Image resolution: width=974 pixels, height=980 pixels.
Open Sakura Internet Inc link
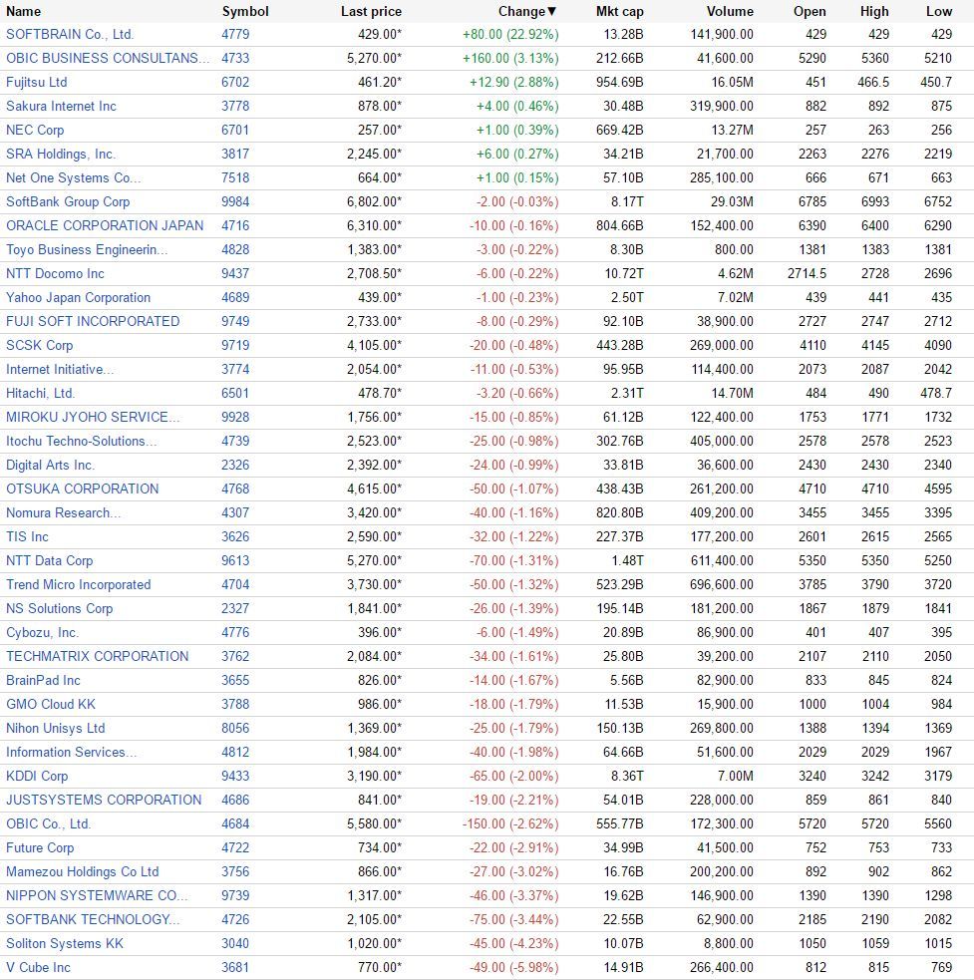click(x=61, y=107)
